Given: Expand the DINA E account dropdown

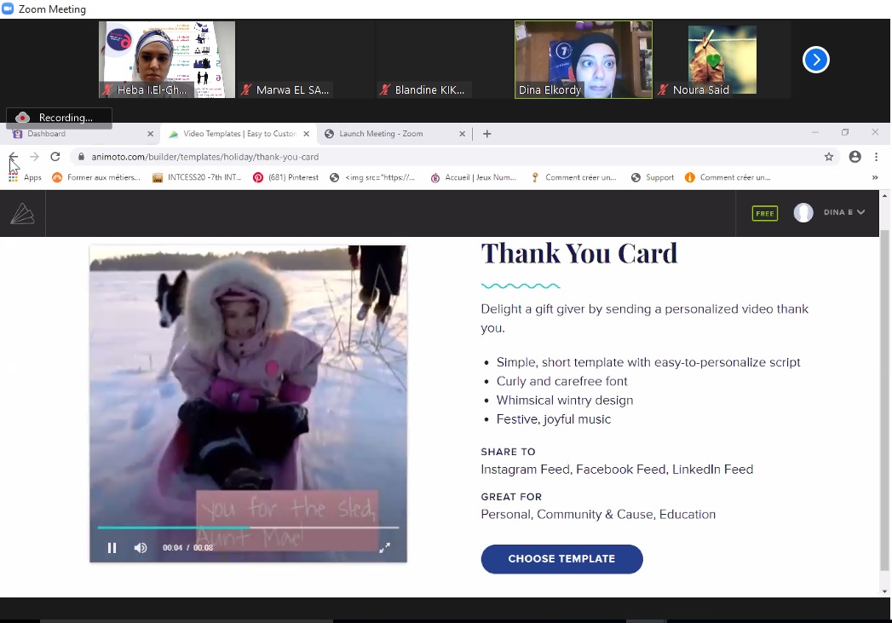Looking at the screenshot, I should pyautogui.click(x=843, y=213).
